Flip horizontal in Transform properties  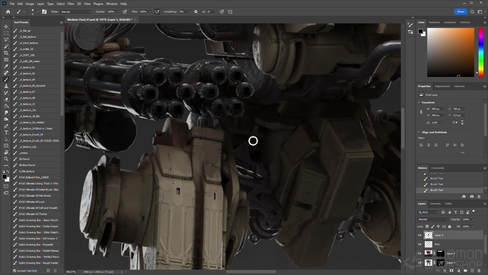[x=455, y=122]
